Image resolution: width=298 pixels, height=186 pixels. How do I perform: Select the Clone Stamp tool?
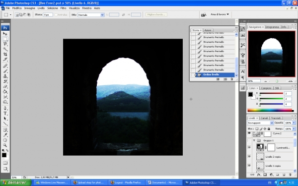5,76
